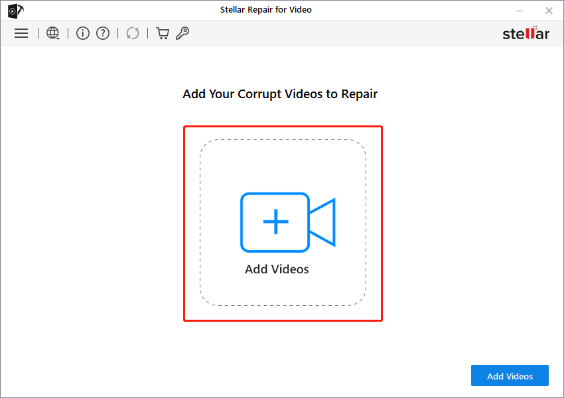Click the activation key icon
Image resolution: width=564 pixels, height=398 pixels.
[x=182, y=33]
